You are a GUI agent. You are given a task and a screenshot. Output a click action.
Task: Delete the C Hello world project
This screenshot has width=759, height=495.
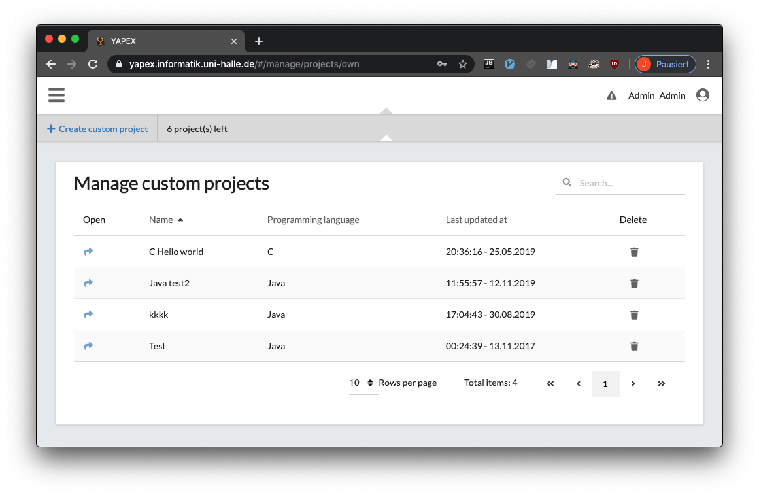pyautogui.click(x=633, y=252)
